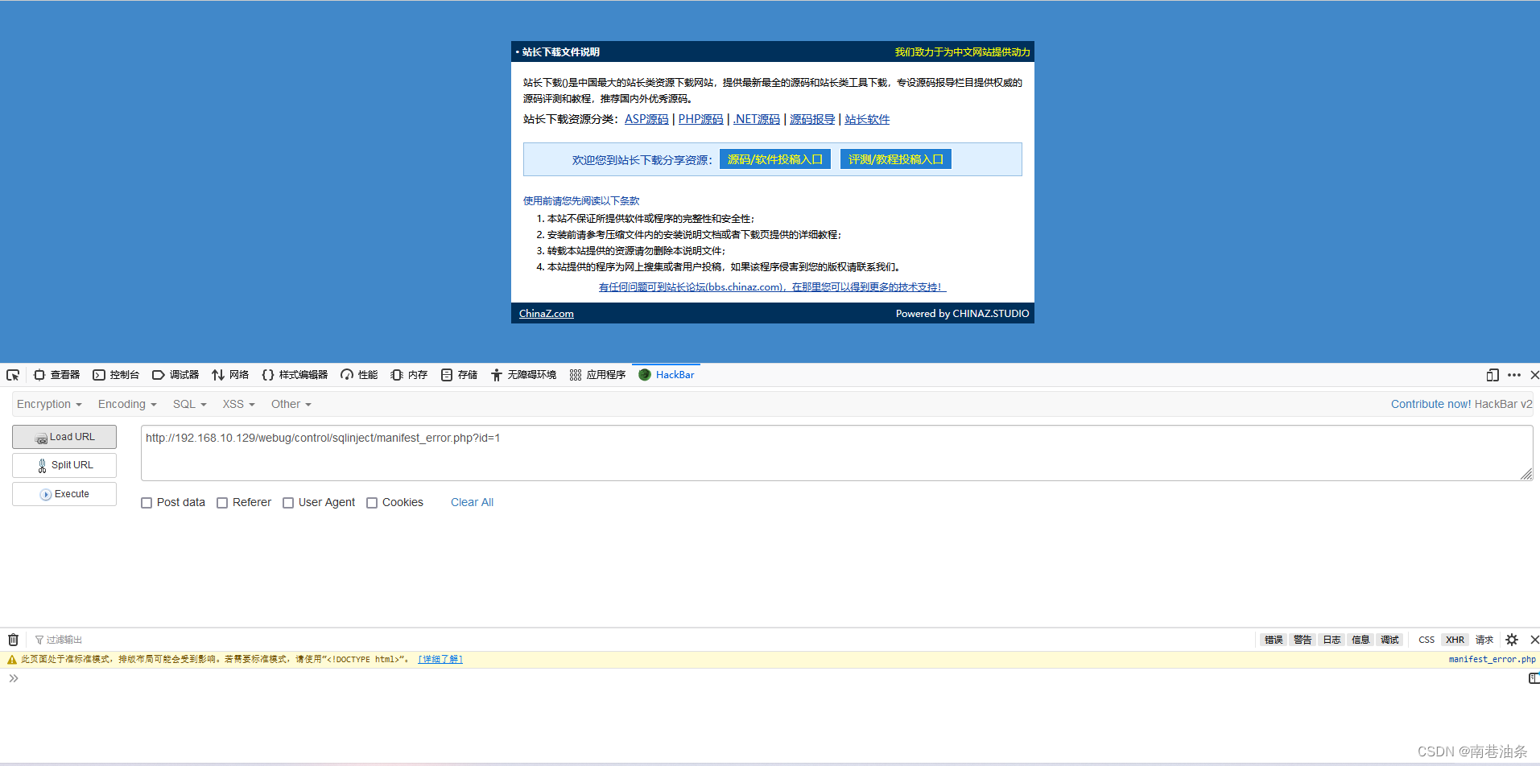The image size is (1540, 766).
Task: Toggle responsive design mode icon
Action: 1492,374
